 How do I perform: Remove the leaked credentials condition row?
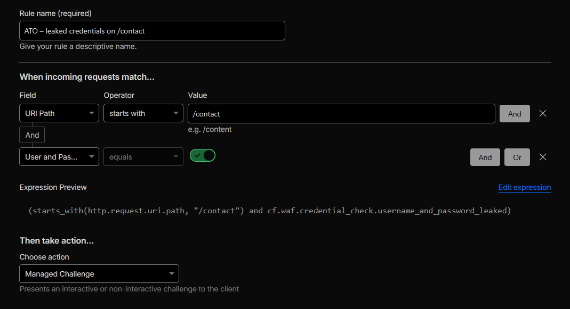542,157
